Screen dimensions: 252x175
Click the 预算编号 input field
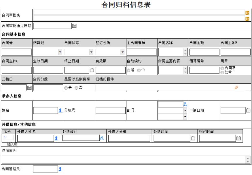click(x=204, y=70)
